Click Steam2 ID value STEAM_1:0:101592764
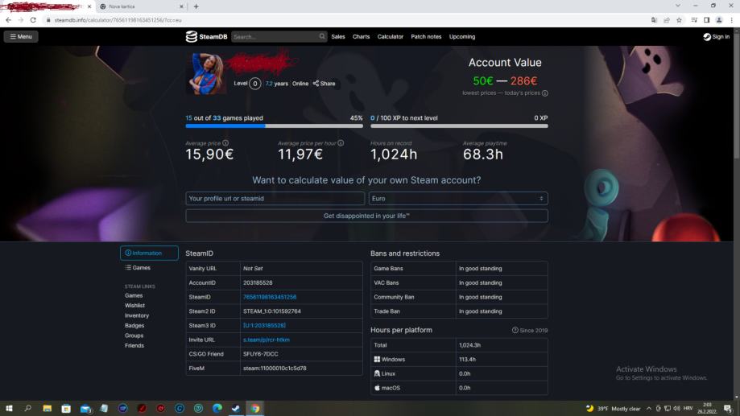 (x=272, y=311)
